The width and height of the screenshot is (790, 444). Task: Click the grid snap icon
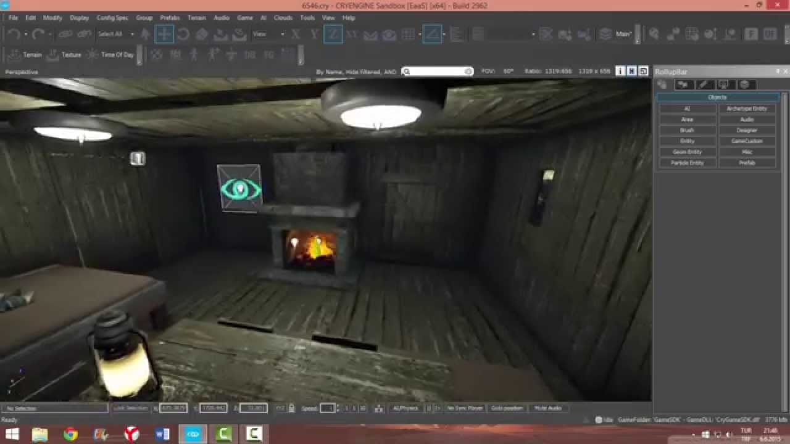pyautogui.click(x=408, y=35)
